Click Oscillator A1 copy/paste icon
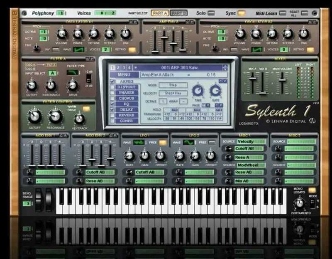Screen dimensions: 332x259 coord(133,22)
